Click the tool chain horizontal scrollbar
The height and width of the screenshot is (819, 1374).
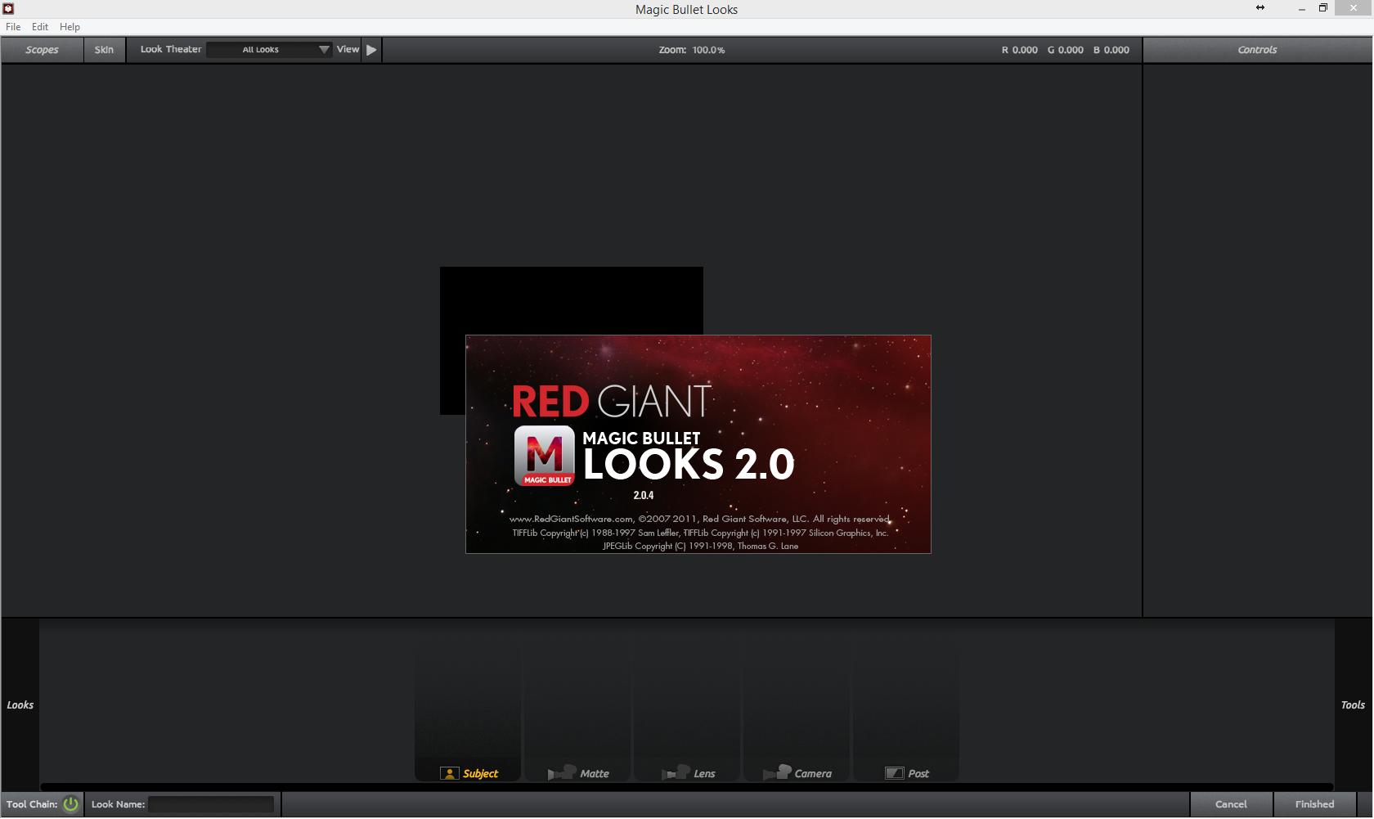pyautogui.click(x=687, y=786)
